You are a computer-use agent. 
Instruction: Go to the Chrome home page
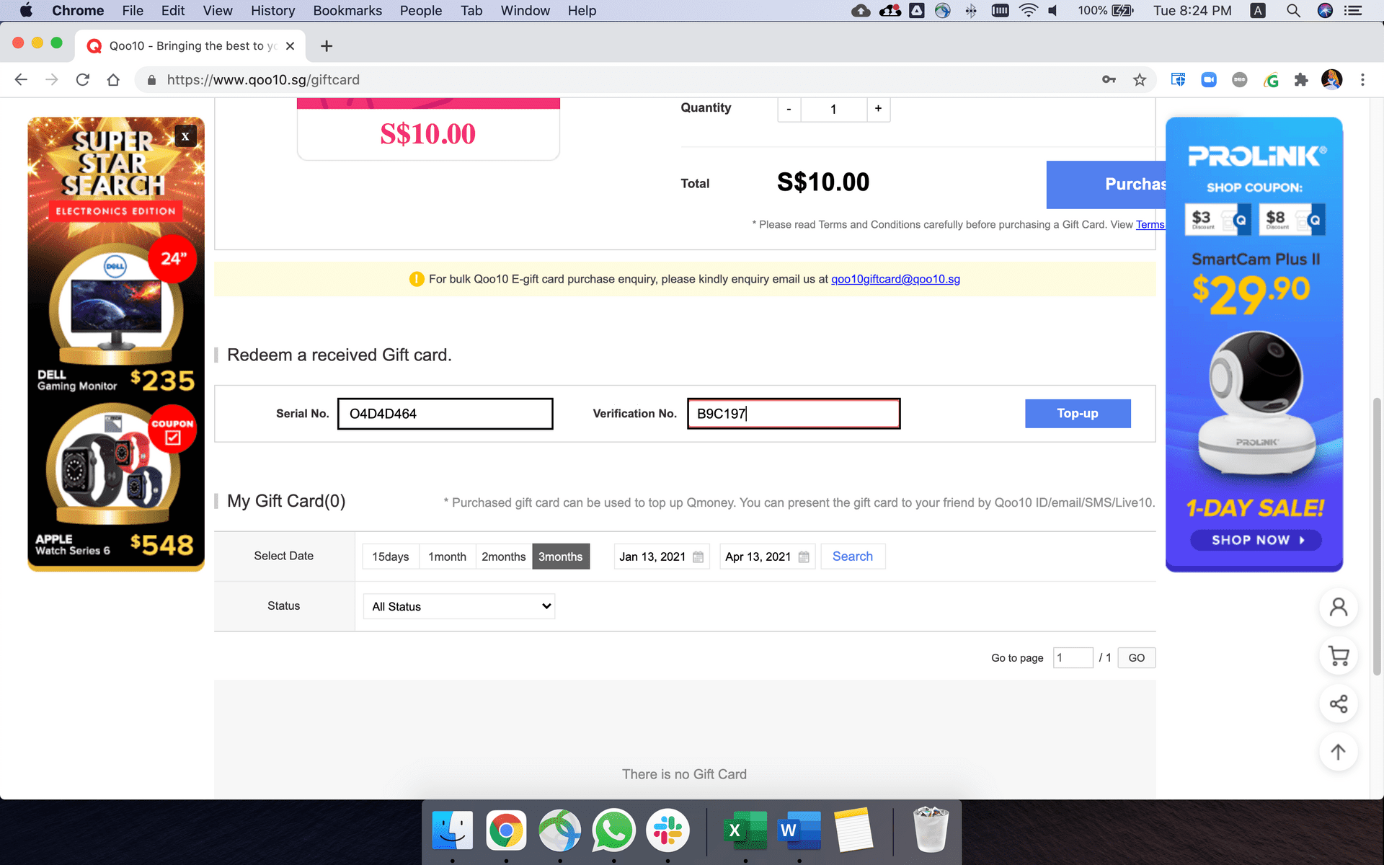click(113, 80)
